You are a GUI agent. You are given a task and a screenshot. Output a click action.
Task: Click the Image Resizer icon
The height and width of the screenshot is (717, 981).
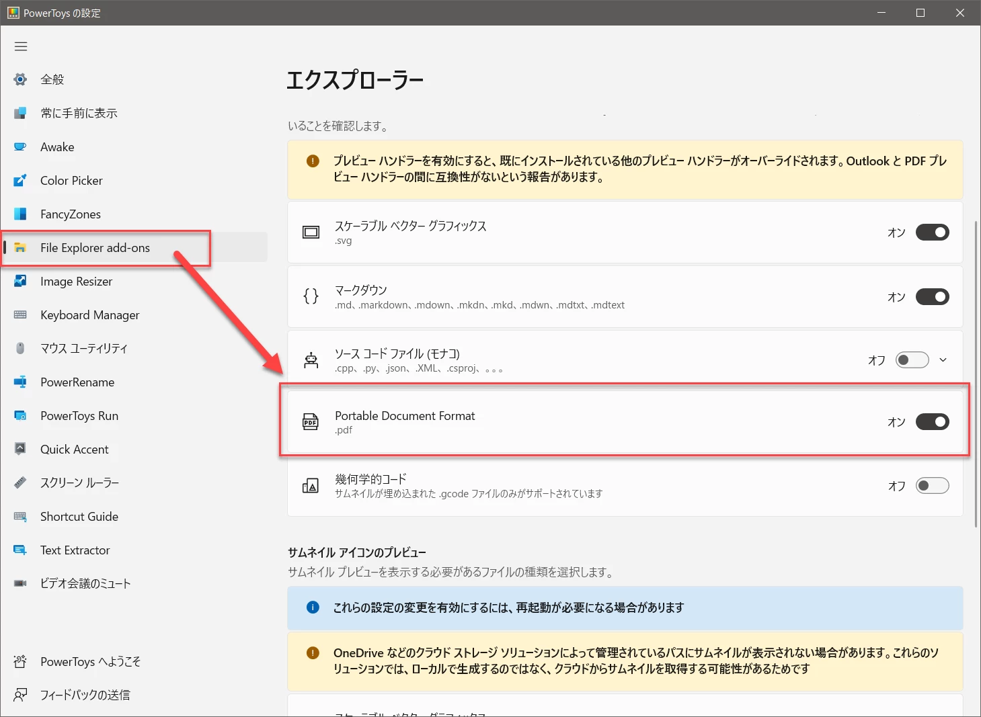pos(20,281)
